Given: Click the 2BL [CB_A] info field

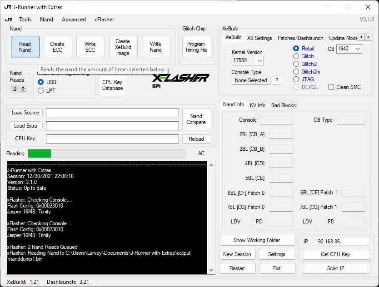Looking at the screenshot, I should [281, 134].
